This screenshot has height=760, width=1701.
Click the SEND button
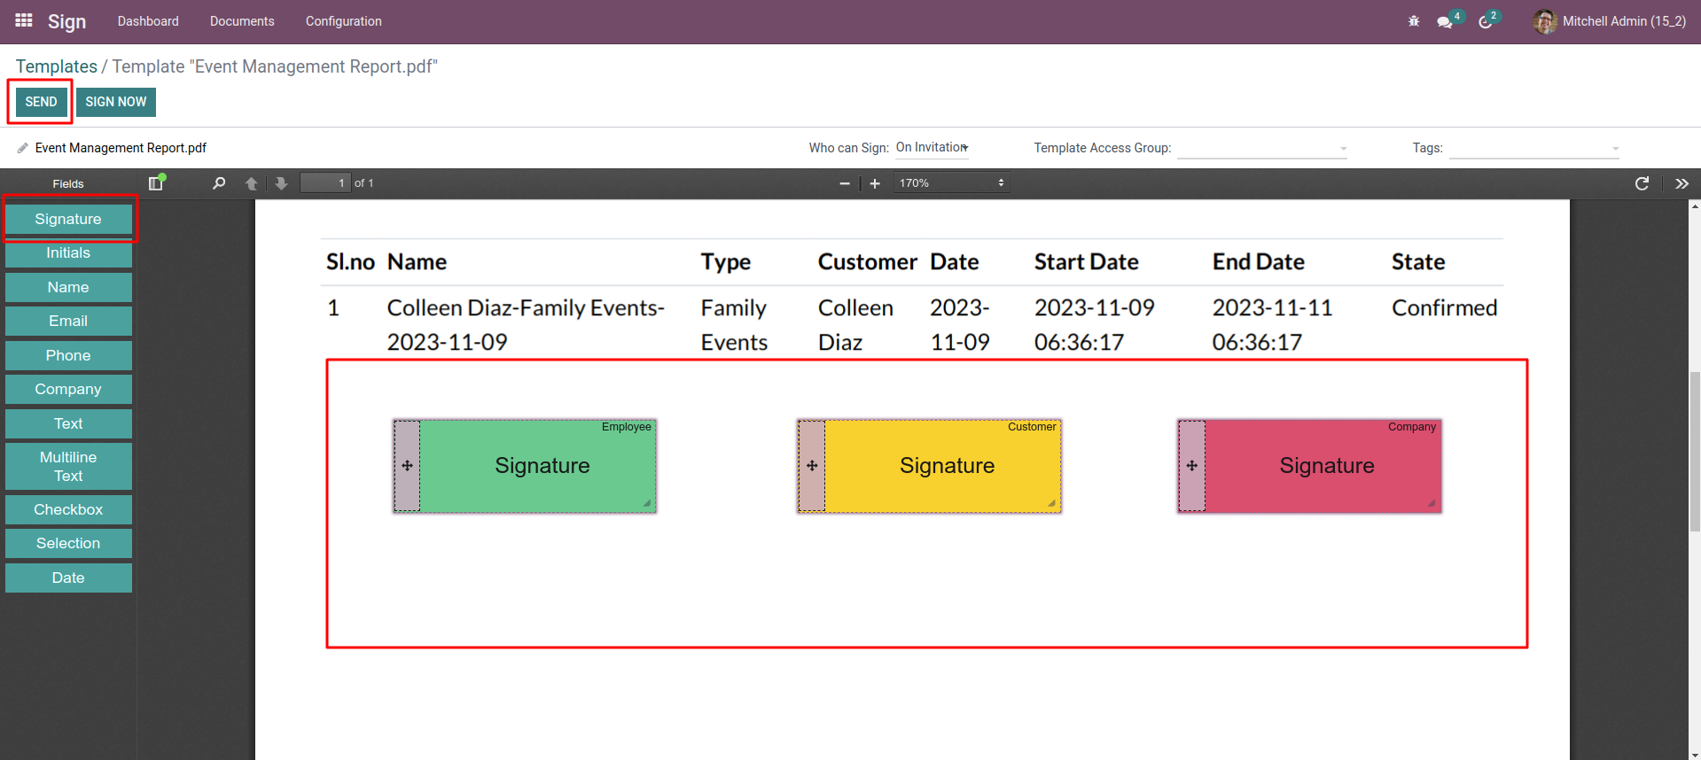41,102
